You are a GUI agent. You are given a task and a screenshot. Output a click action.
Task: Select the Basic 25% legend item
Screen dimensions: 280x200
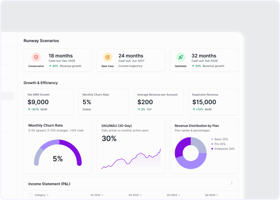click(x=221, y=139)
